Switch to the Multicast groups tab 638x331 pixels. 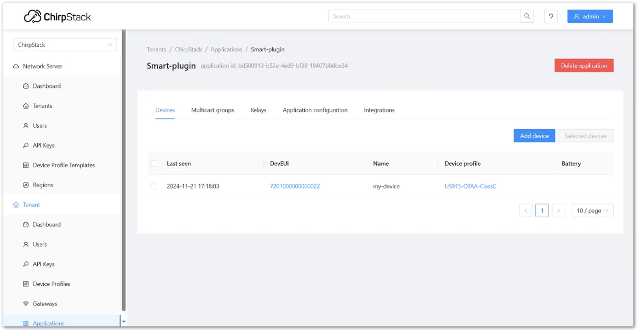[x=213, y=110]
